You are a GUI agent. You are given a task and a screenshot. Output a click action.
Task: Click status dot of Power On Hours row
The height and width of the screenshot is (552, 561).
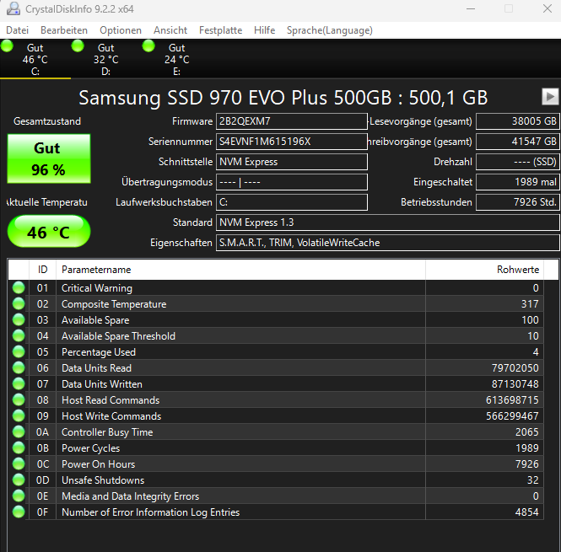pyautogui.click(x=19, y=464)
